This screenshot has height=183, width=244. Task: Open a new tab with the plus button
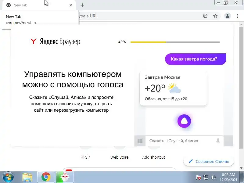tap(82, 5)
